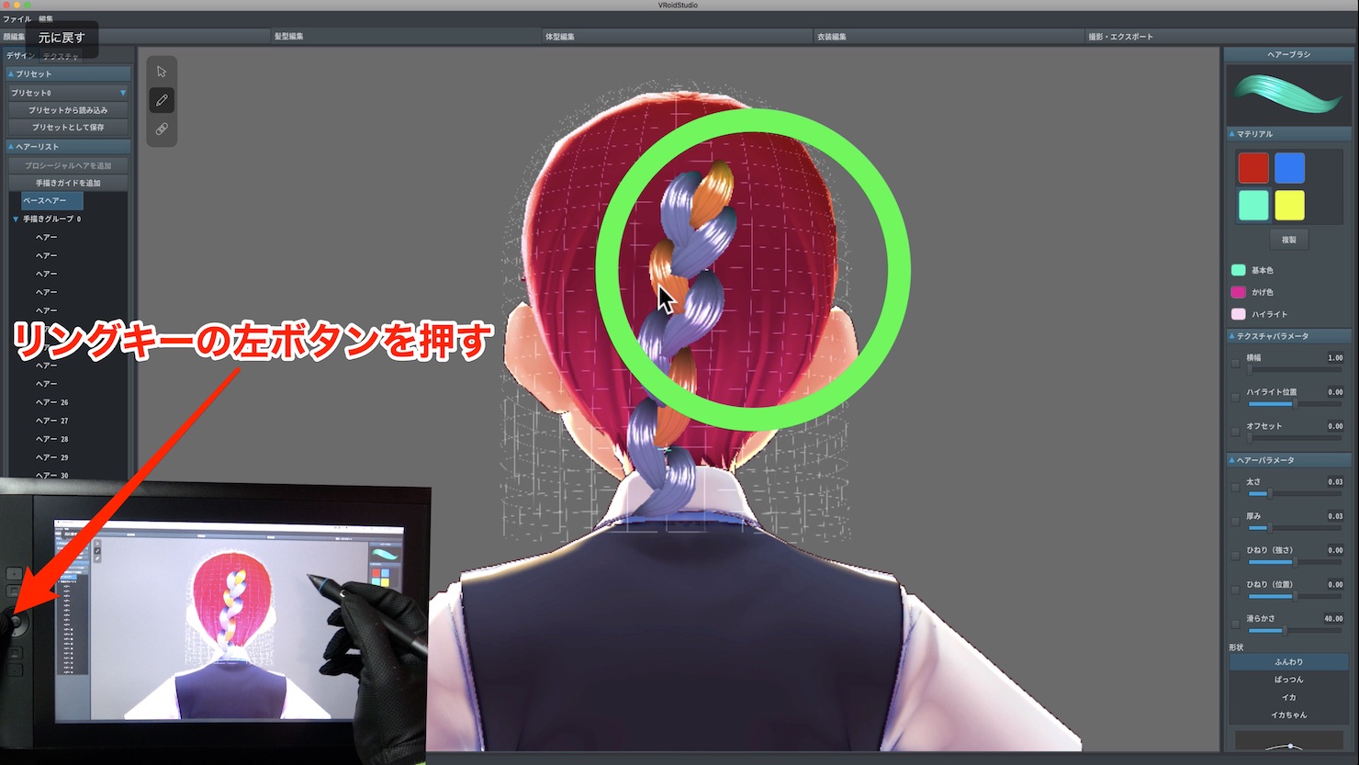
Task: Click the 滑らかさ value field 40.00
Action: pyautogui.click(x=1333, y=619)
